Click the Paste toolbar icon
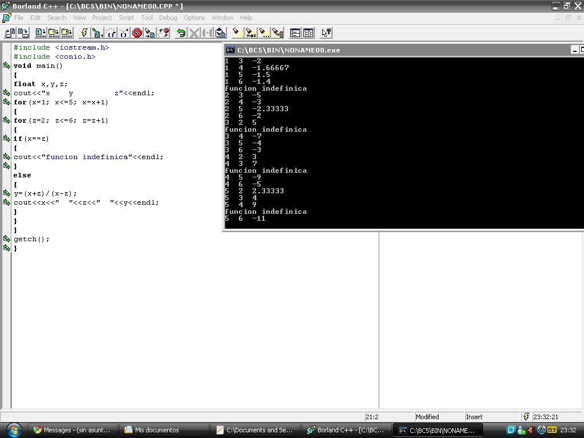Image resolution: width=584 pixels, height=438 pixels. coord(220,33)
